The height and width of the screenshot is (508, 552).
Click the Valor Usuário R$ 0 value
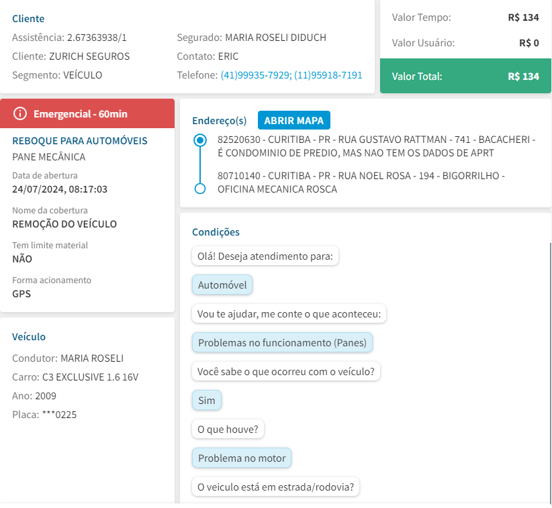point(529,43)
